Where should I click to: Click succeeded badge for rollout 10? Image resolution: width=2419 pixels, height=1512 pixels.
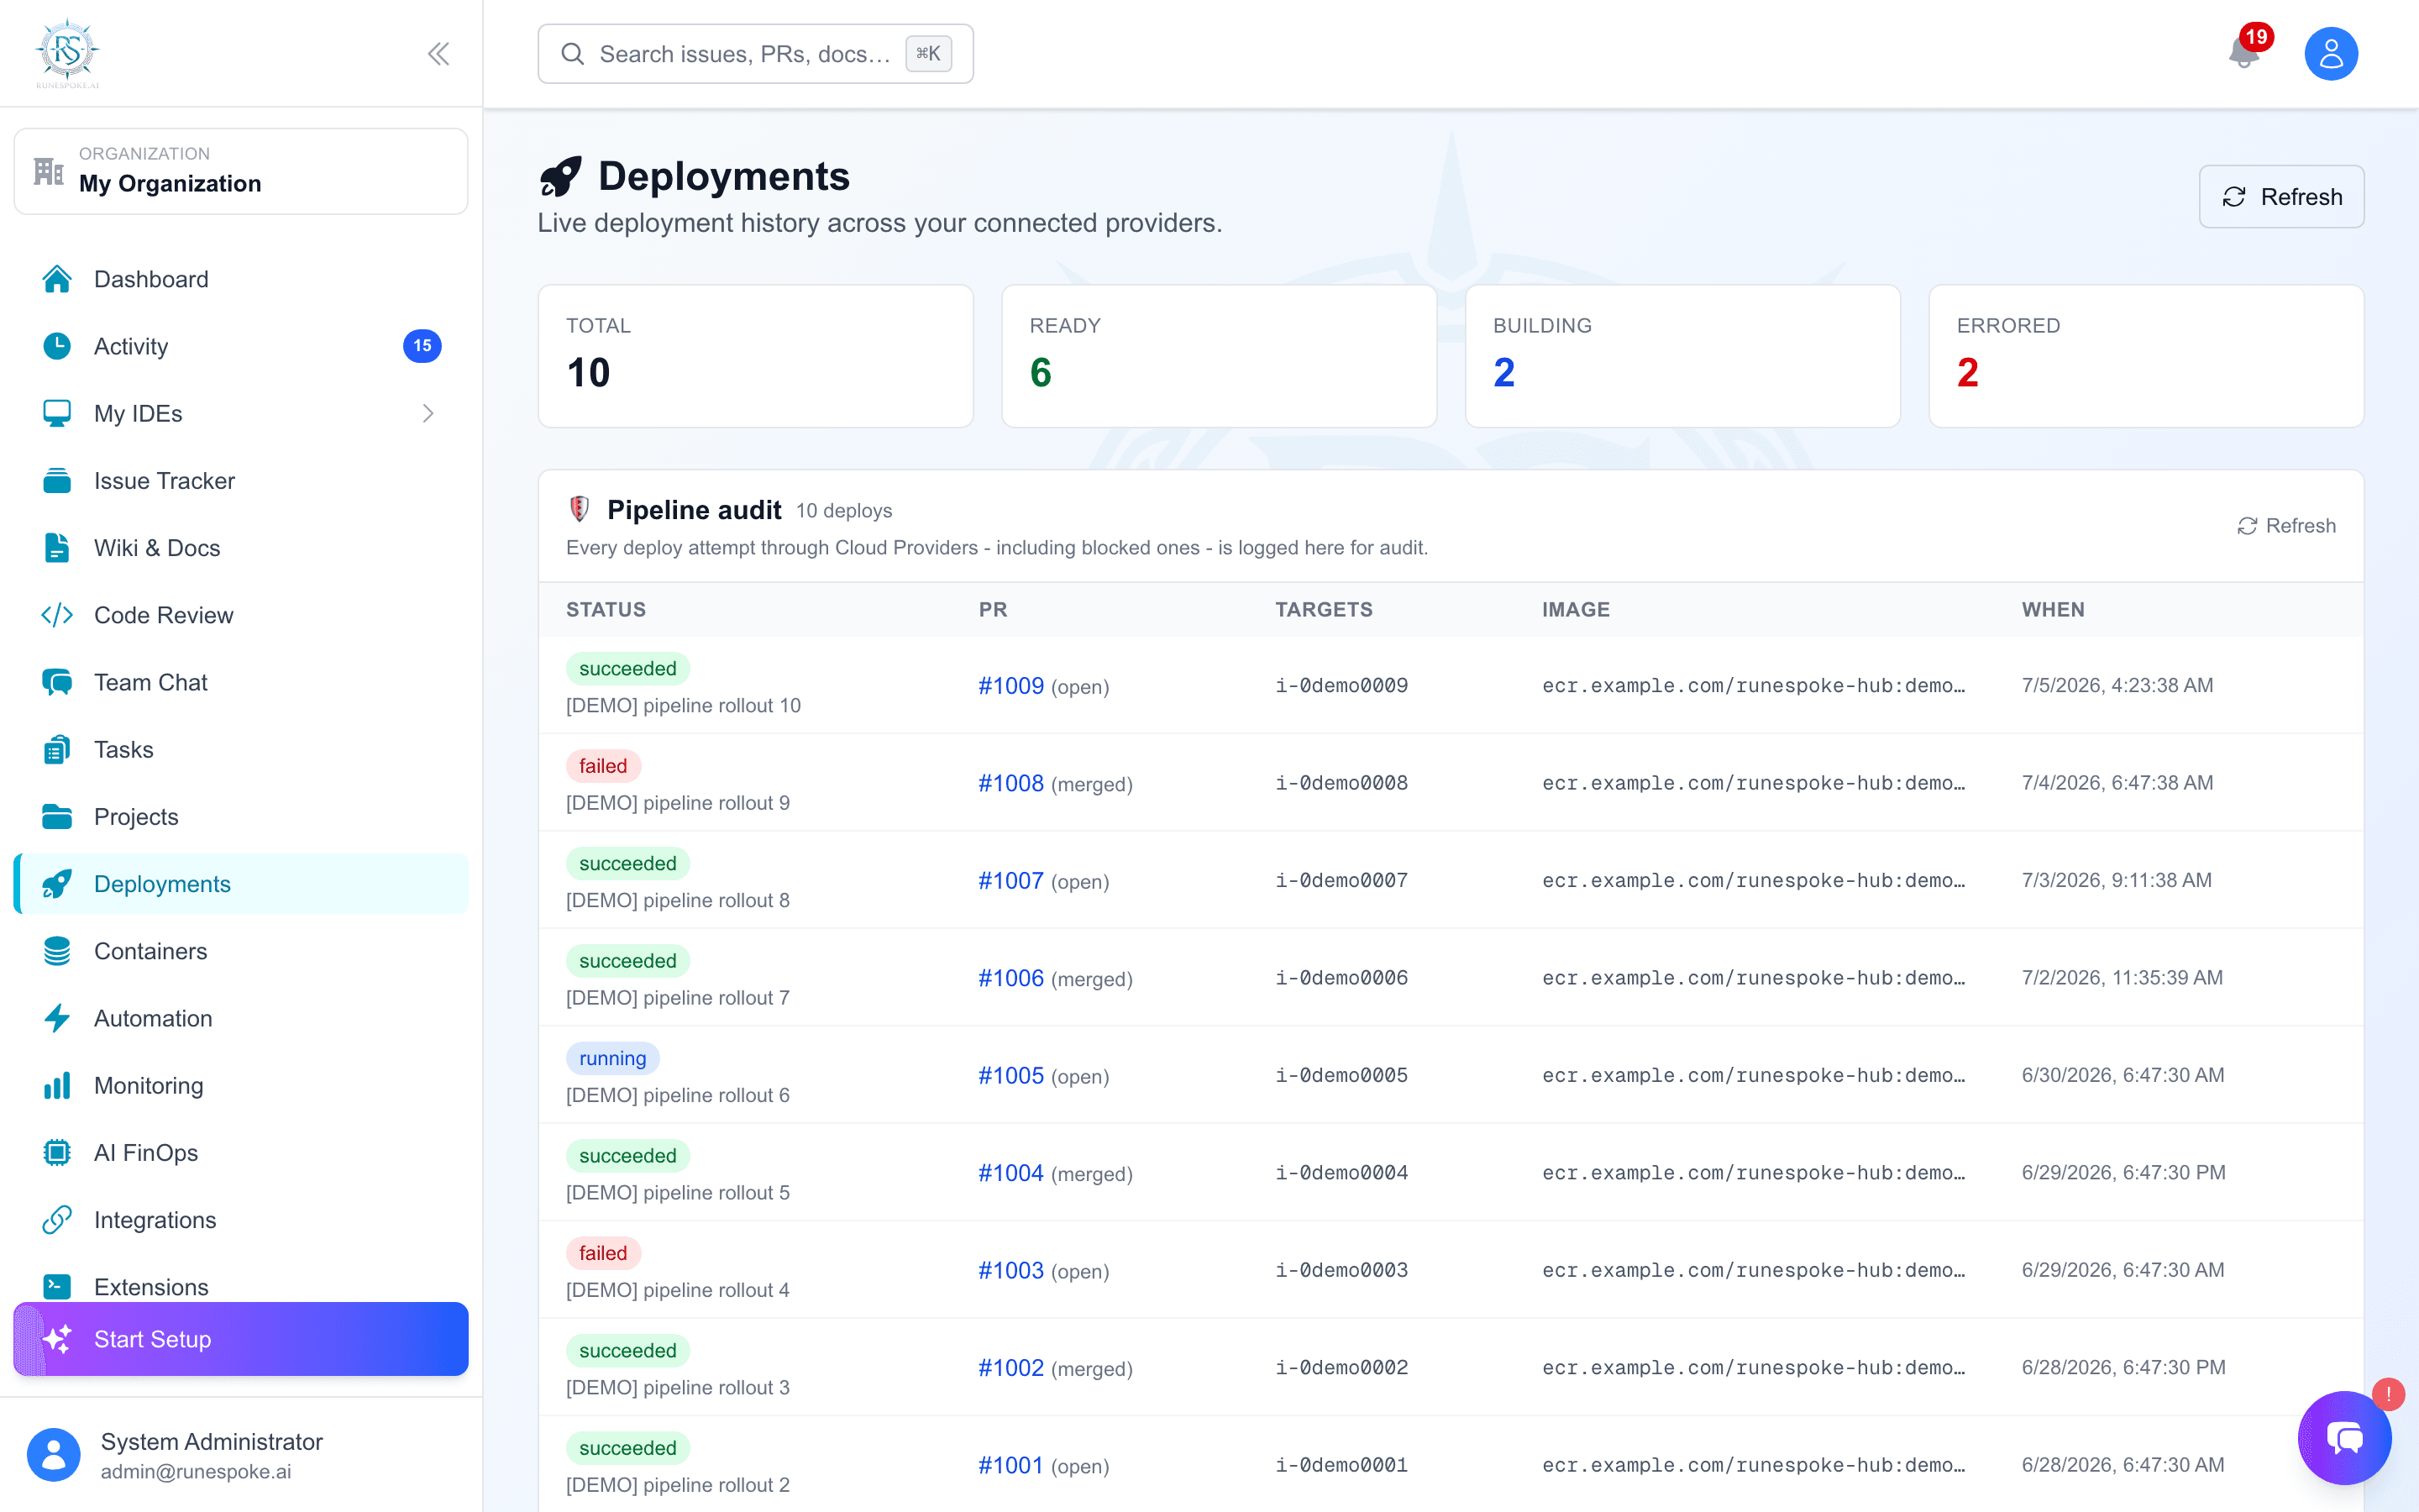pos(627,668)
